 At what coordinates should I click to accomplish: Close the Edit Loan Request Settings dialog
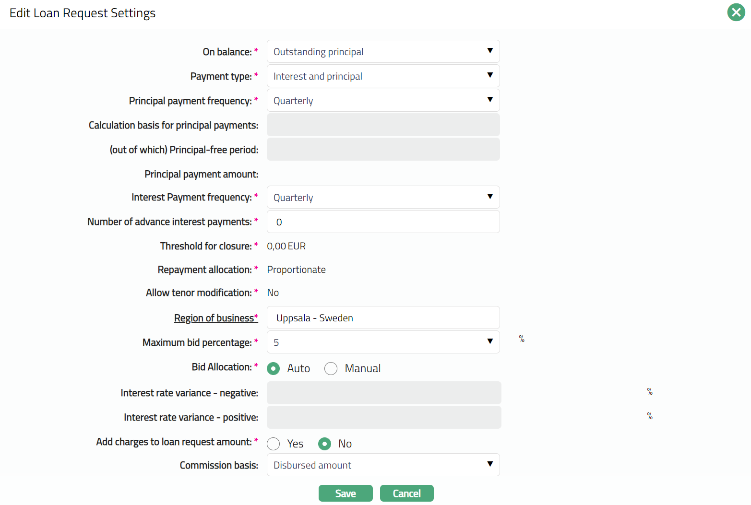click(736, 12)
